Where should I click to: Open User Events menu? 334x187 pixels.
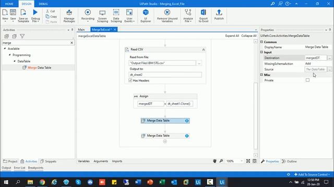click(x=129, y=16)
